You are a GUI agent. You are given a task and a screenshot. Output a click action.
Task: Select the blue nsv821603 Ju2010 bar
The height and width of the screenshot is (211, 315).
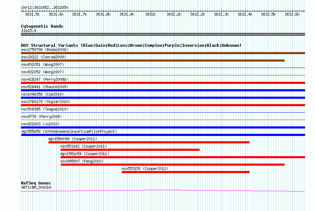pyautogui.click(x=163, y=127)
